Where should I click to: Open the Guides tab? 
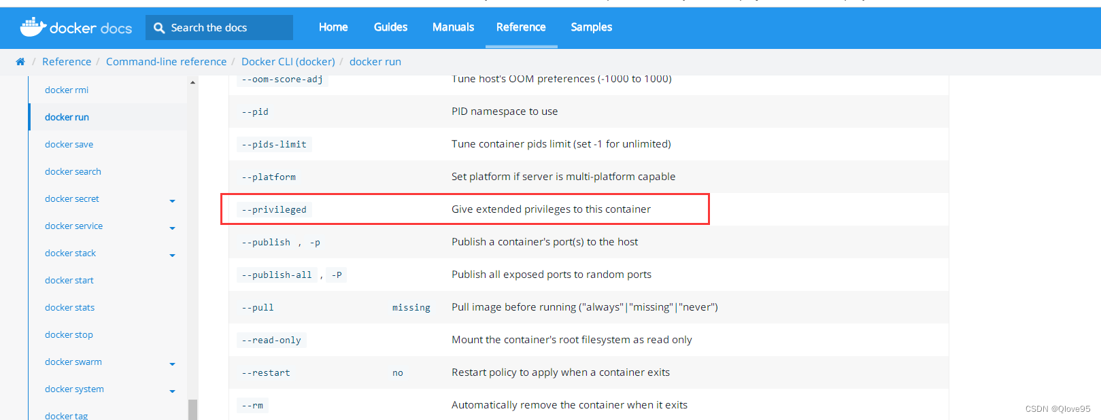tap(390, 27)
